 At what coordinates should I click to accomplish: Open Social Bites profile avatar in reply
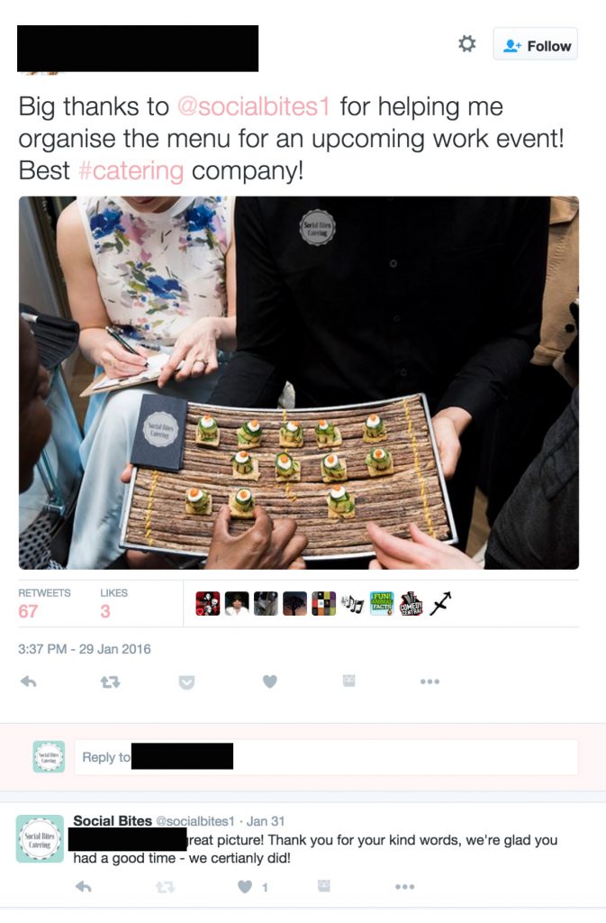coord(40,839)
